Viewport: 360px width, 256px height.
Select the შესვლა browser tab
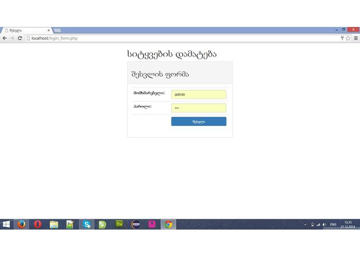[x=26, y=30]
